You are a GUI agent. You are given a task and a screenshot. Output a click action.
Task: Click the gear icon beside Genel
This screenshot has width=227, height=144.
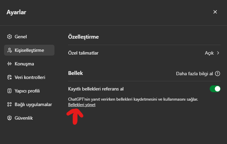pyautogui.click(x=9, y=37)
